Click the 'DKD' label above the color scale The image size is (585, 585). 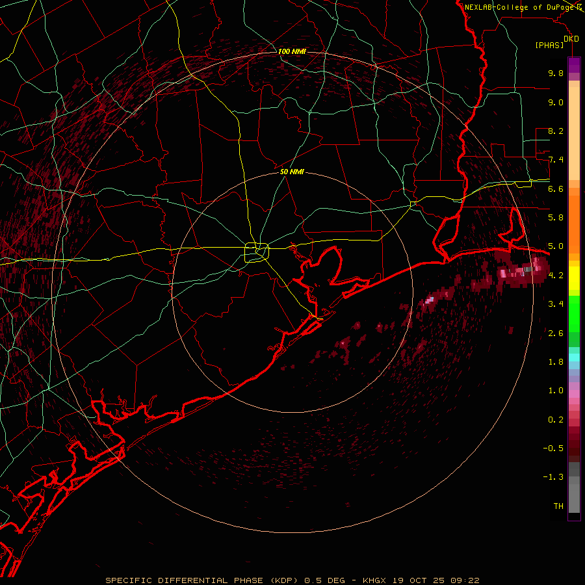(571, 39)
